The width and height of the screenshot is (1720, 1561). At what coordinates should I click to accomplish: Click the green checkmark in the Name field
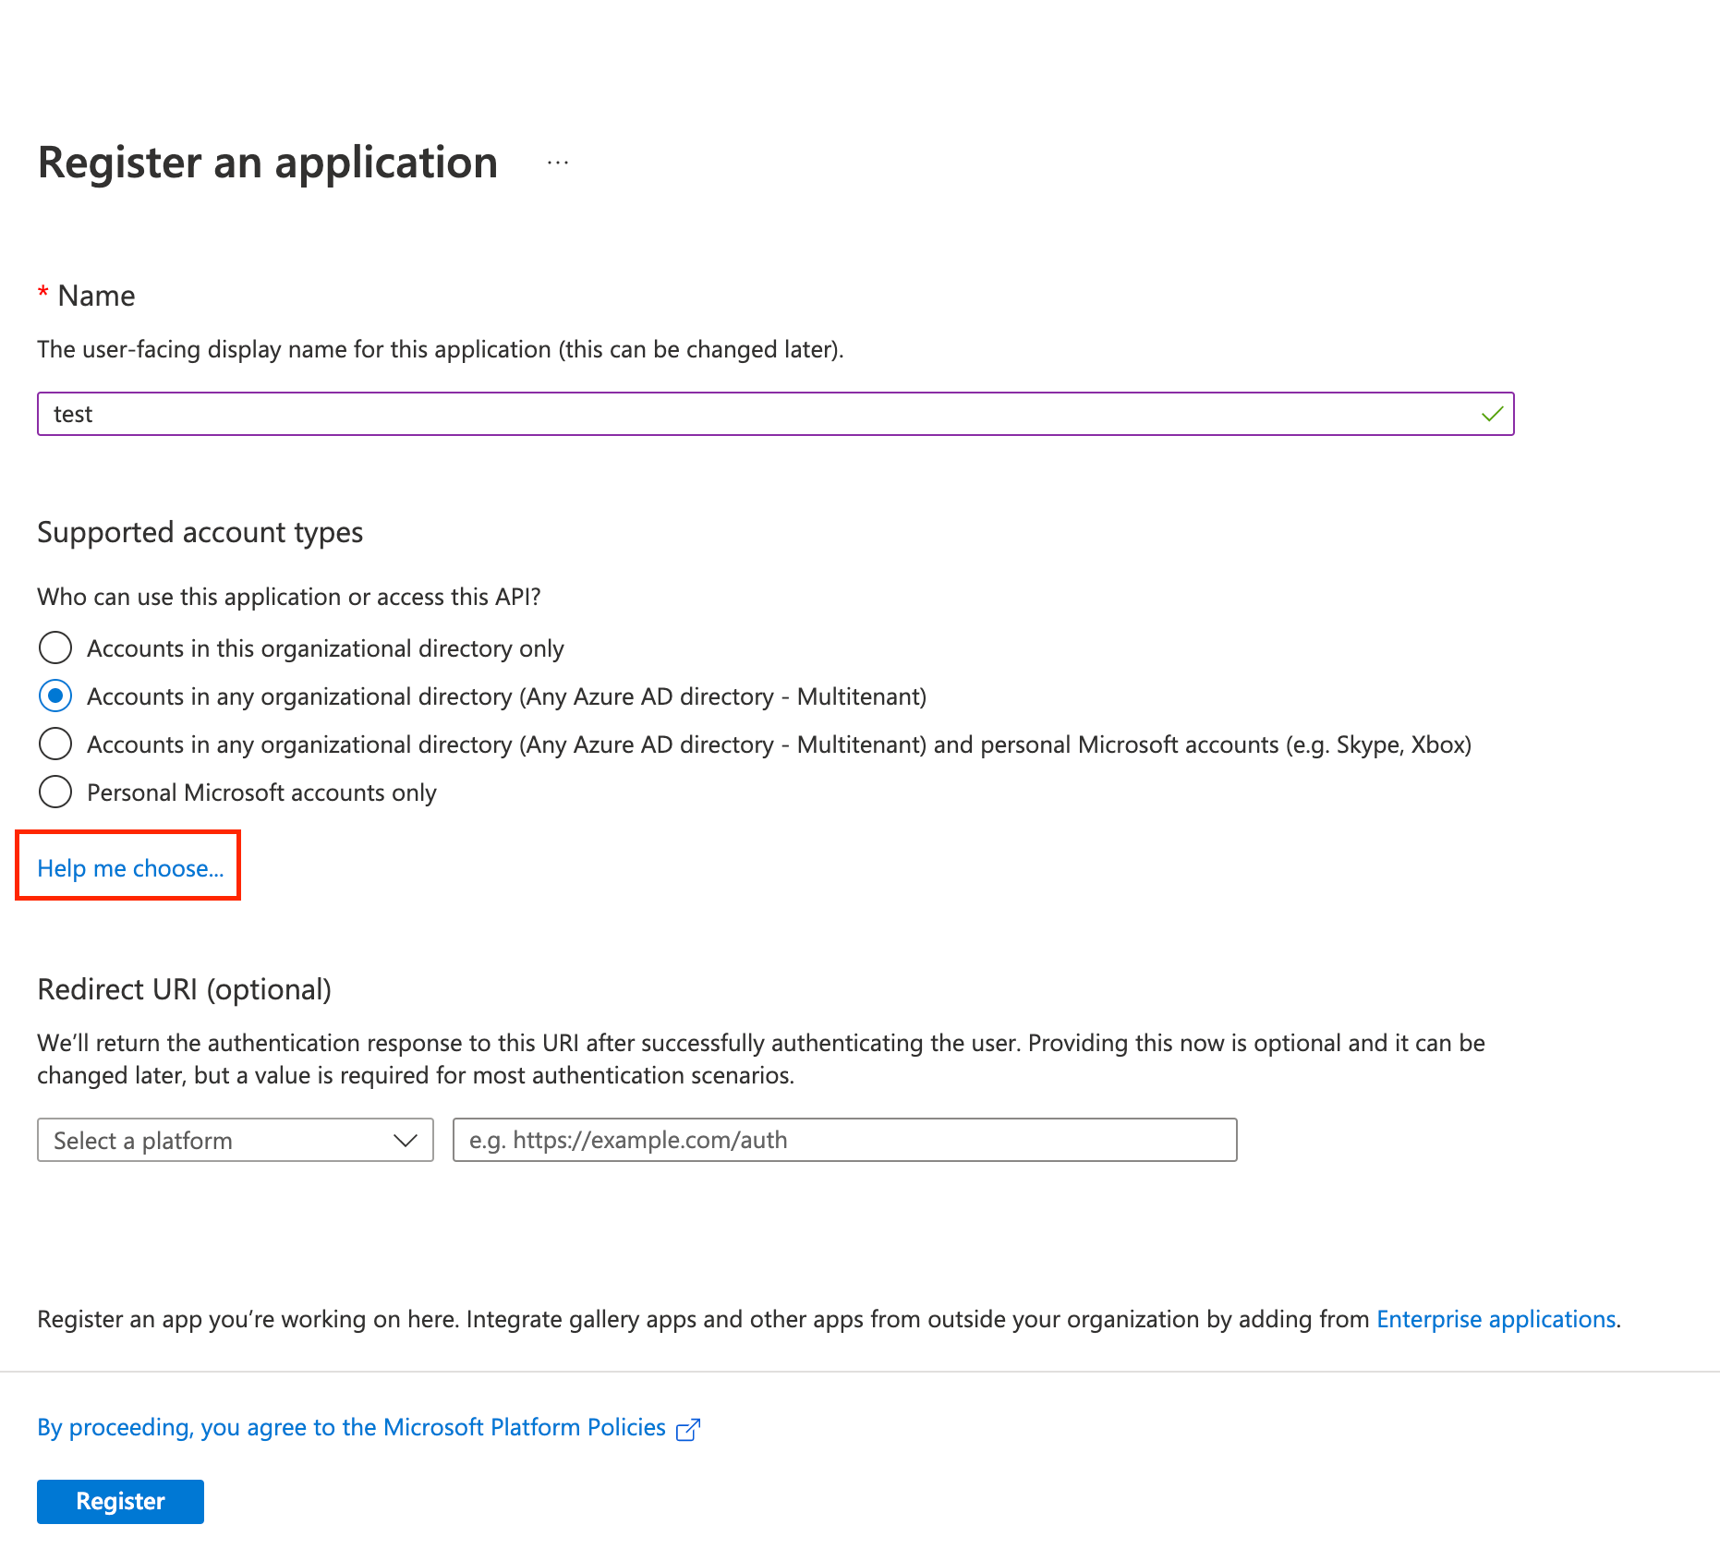(x=1492, y=414)
